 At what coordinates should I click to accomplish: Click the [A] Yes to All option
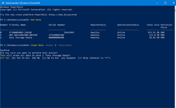click(x=21, y=58)
